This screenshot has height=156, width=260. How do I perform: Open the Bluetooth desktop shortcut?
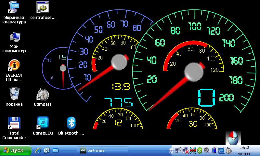pyautogui.click(x=71, y=123)
